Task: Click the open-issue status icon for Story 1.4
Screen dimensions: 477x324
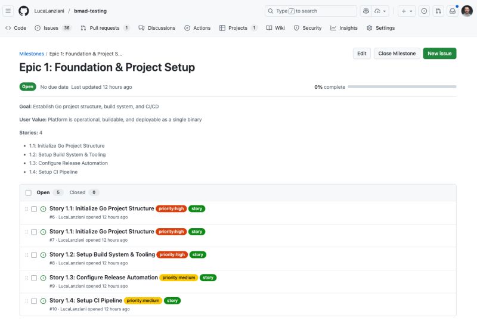Action: [x=43, y=301]
